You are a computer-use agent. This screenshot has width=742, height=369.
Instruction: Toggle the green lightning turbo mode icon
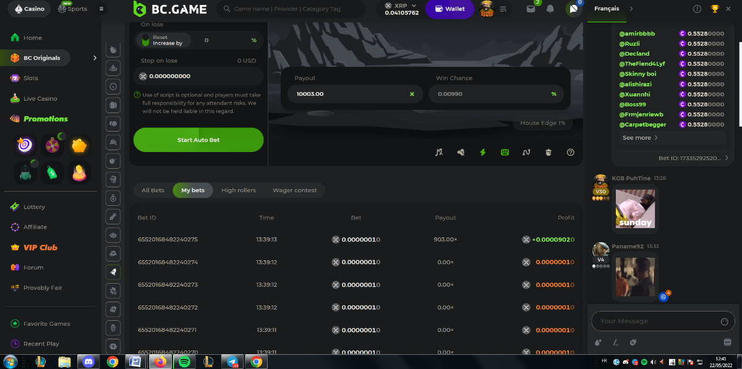(483, 152)
